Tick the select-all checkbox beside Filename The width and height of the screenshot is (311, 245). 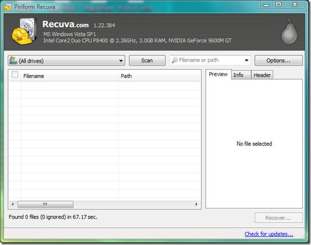click(15, 74)
